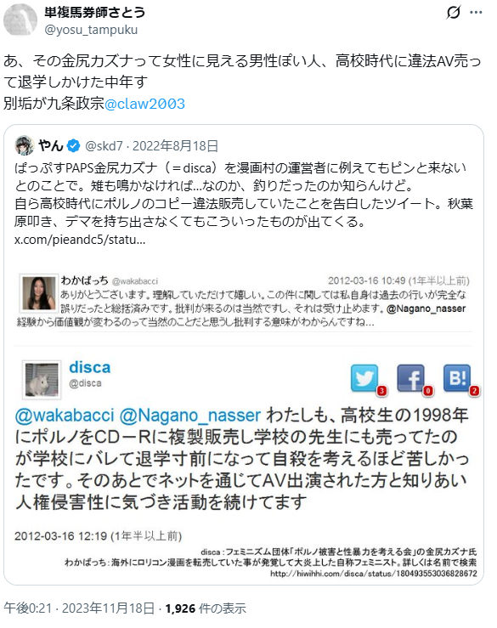
Task: Click the わかばっち profile photo
Action: [x=39, y=293]
